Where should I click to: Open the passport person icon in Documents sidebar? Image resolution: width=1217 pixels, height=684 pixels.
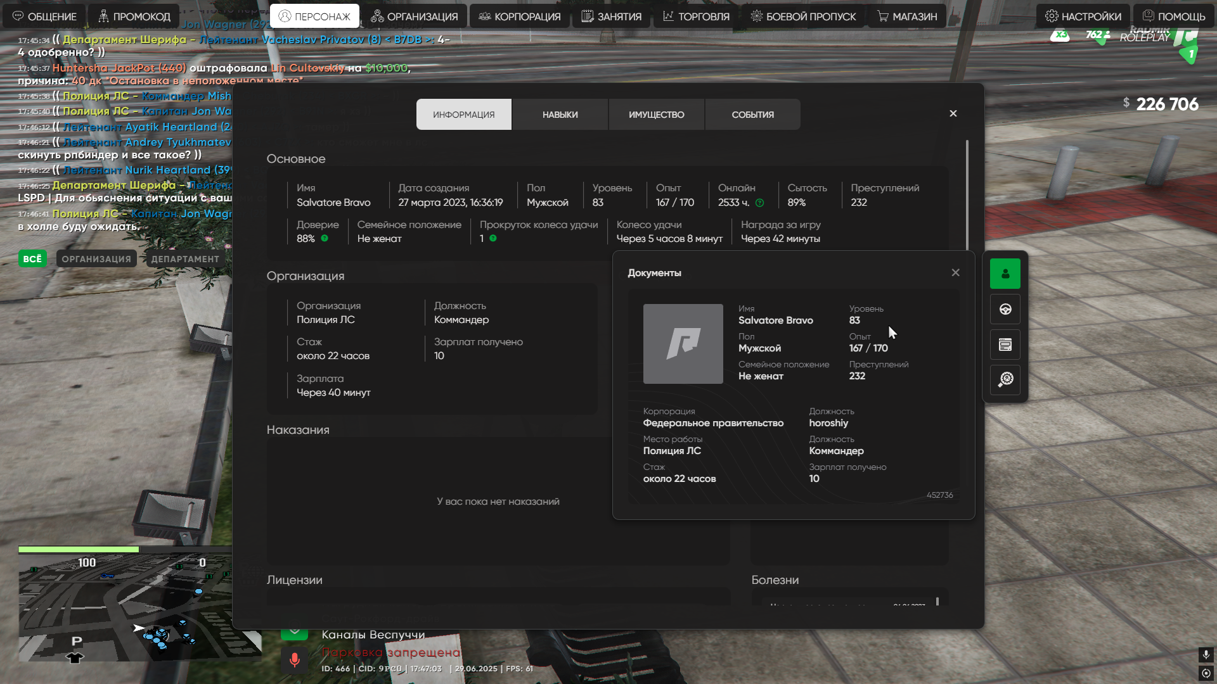(1005, 274)
